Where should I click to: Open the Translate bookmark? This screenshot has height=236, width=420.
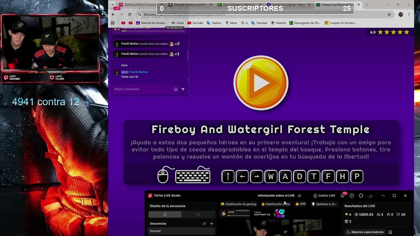tap(259, 23)
